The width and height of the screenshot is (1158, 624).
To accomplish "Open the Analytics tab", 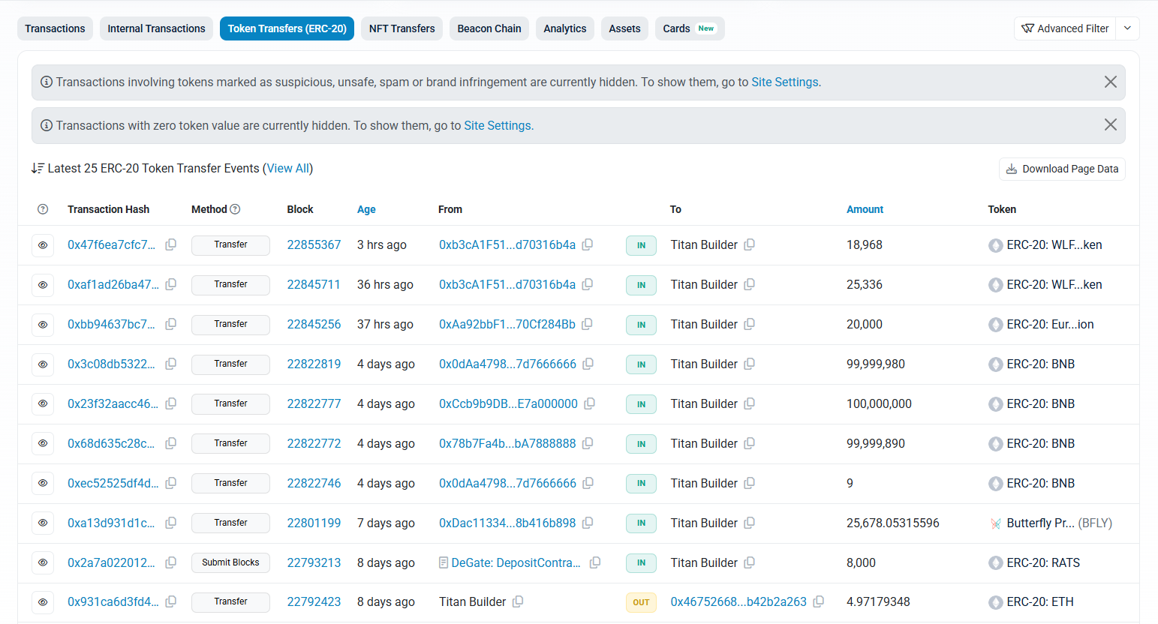I will coord(565,28).
